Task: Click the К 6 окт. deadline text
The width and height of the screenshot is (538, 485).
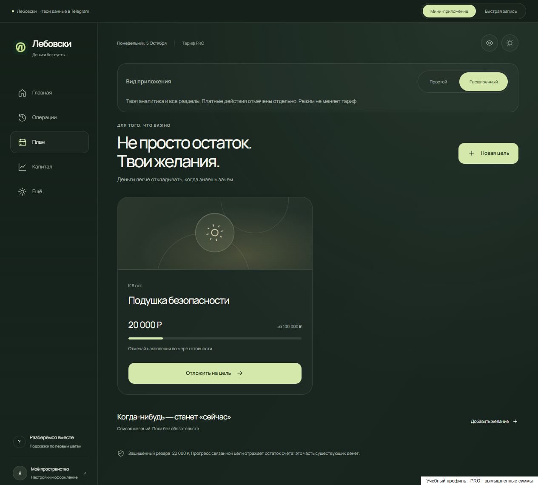Action: 135,285
